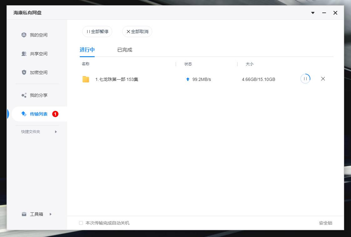Select the 我的分享 sharing icon
This screenshot has width=351, height=237.
(24, 95)
